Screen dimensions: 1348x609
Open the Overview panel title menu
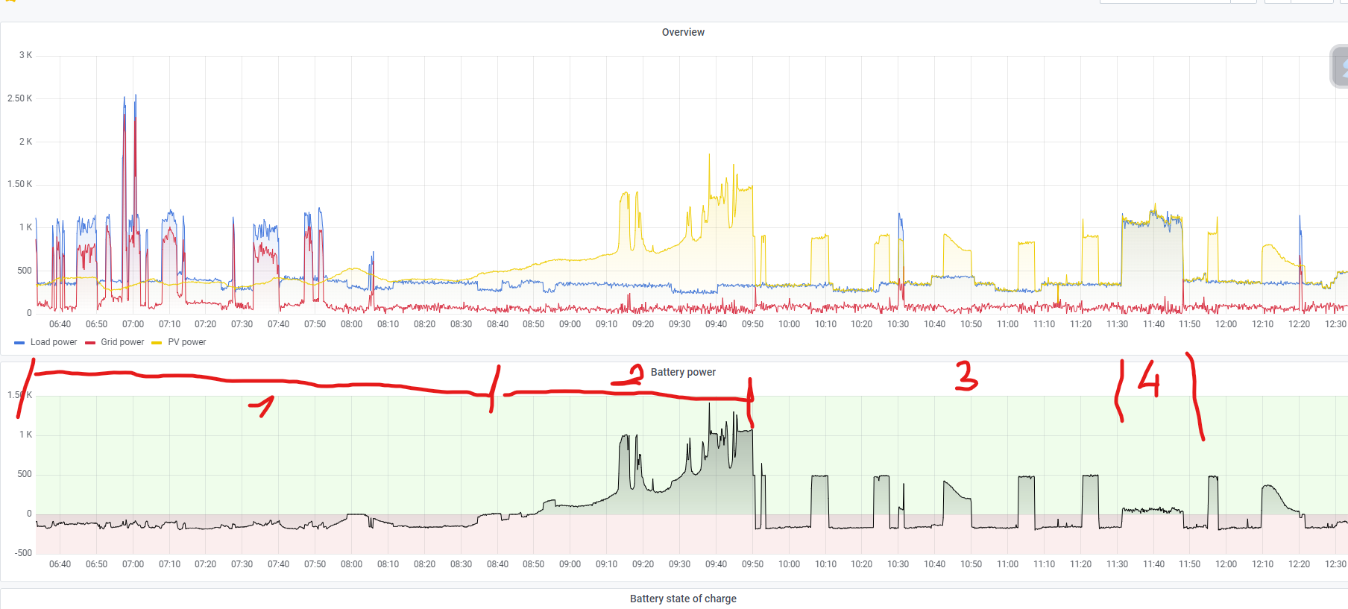pyautogui.click(x=683, y=32)
